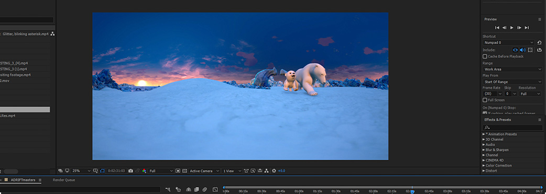Click the +0.0 exposure value
Screen dimensions: 546x194
point(281,170)
